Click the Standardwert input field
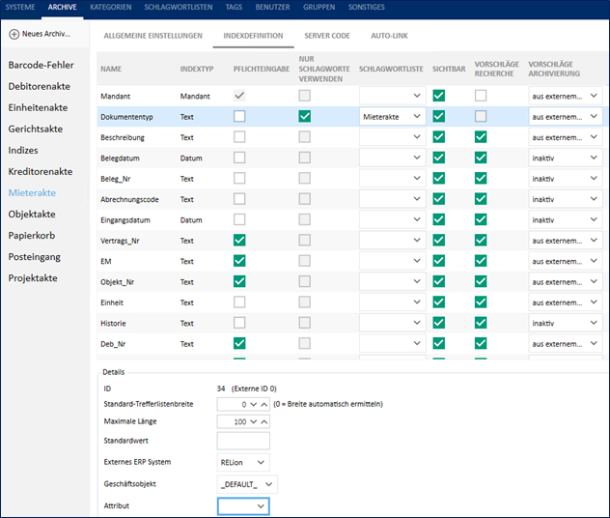Viewport: 610px width, 518px height. point(243,442)
